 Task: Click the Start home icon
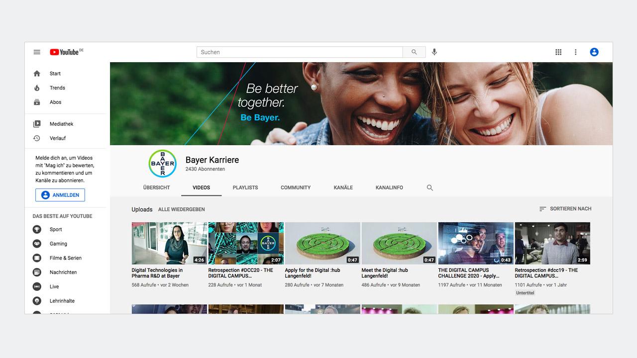click(37, 74)
